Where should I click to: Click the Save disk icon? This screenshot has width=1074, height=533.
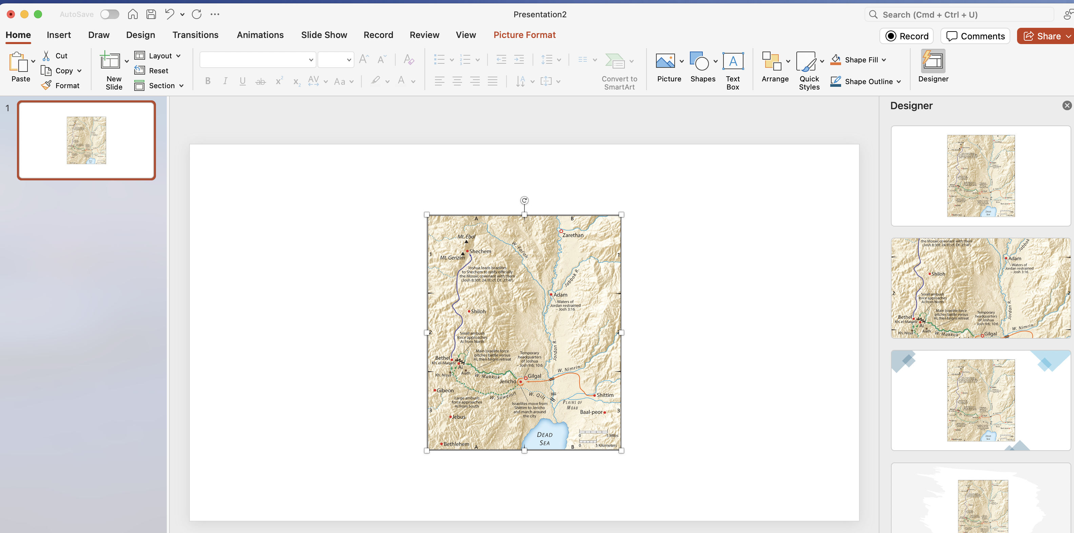(x=151, y=14)
